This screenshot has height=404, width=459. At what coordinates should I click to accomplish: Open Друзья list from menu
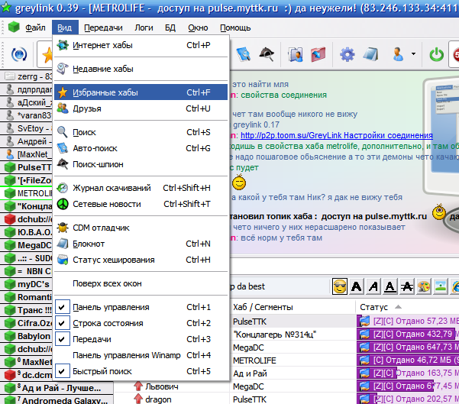[x=141, y=108]
